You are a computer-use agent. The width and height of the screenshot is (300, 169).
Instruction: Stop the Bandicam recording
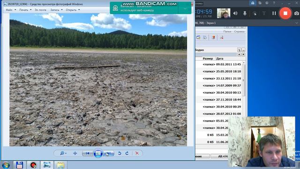point(285,13)
